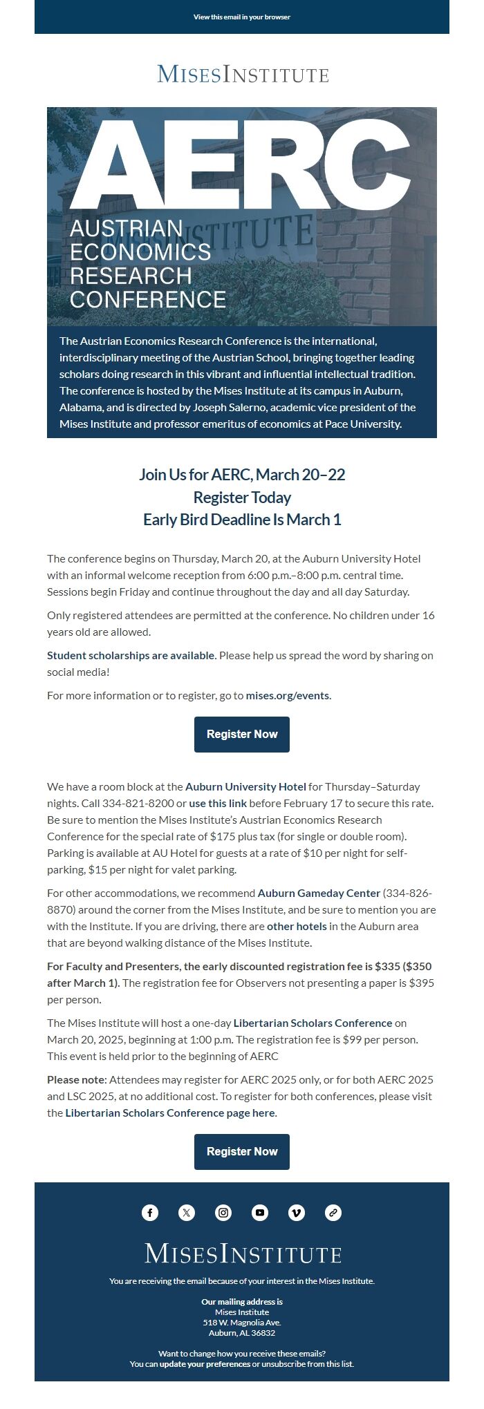Open the Auburn University Hotel link
484x1409 pixels.
click(x=245, y=786)
